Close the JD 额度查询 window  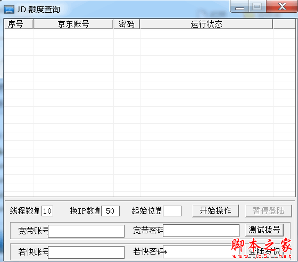pos(282,7)
